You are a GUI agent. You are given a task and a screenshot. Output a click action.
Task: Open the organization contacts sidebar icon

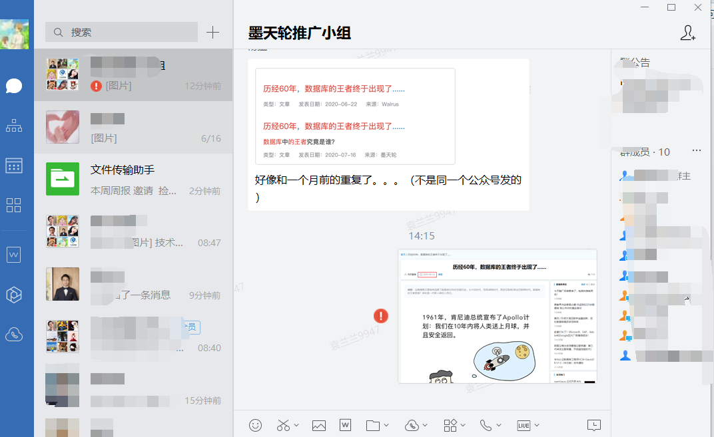pos(14,126)
